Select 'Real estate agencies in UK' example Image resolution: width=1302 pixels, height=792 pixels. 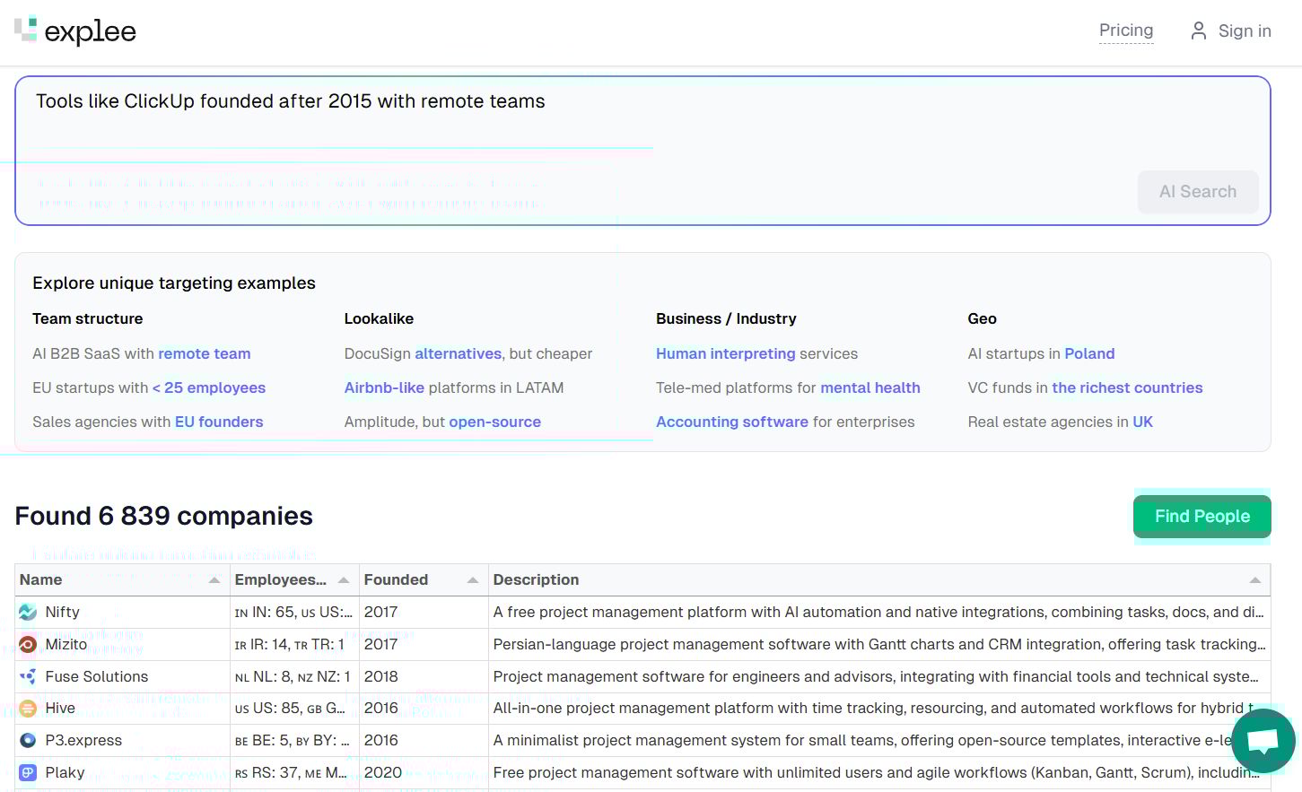click(x=1060, y=422)
